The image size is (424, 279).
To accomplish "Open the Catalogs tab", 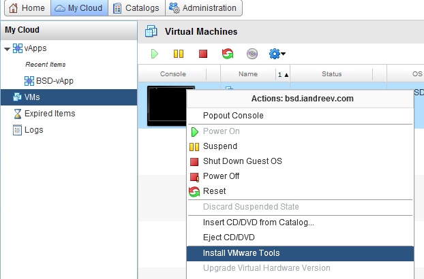I will 136,8.
